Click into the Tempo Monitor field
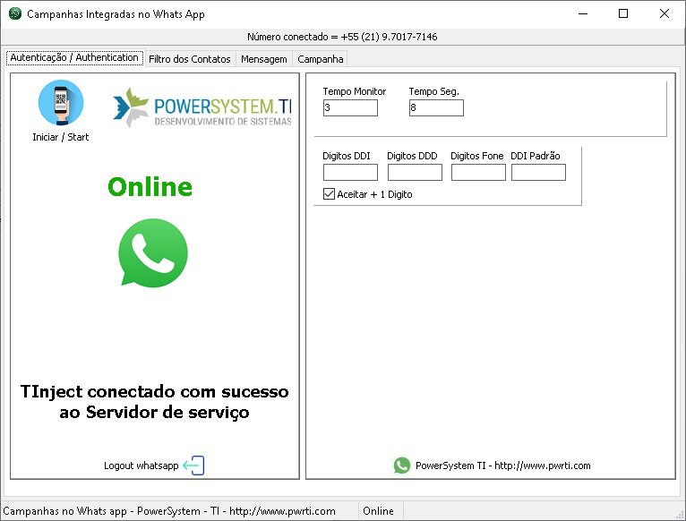This screenshot has height=521, width=686. point(350,108)
